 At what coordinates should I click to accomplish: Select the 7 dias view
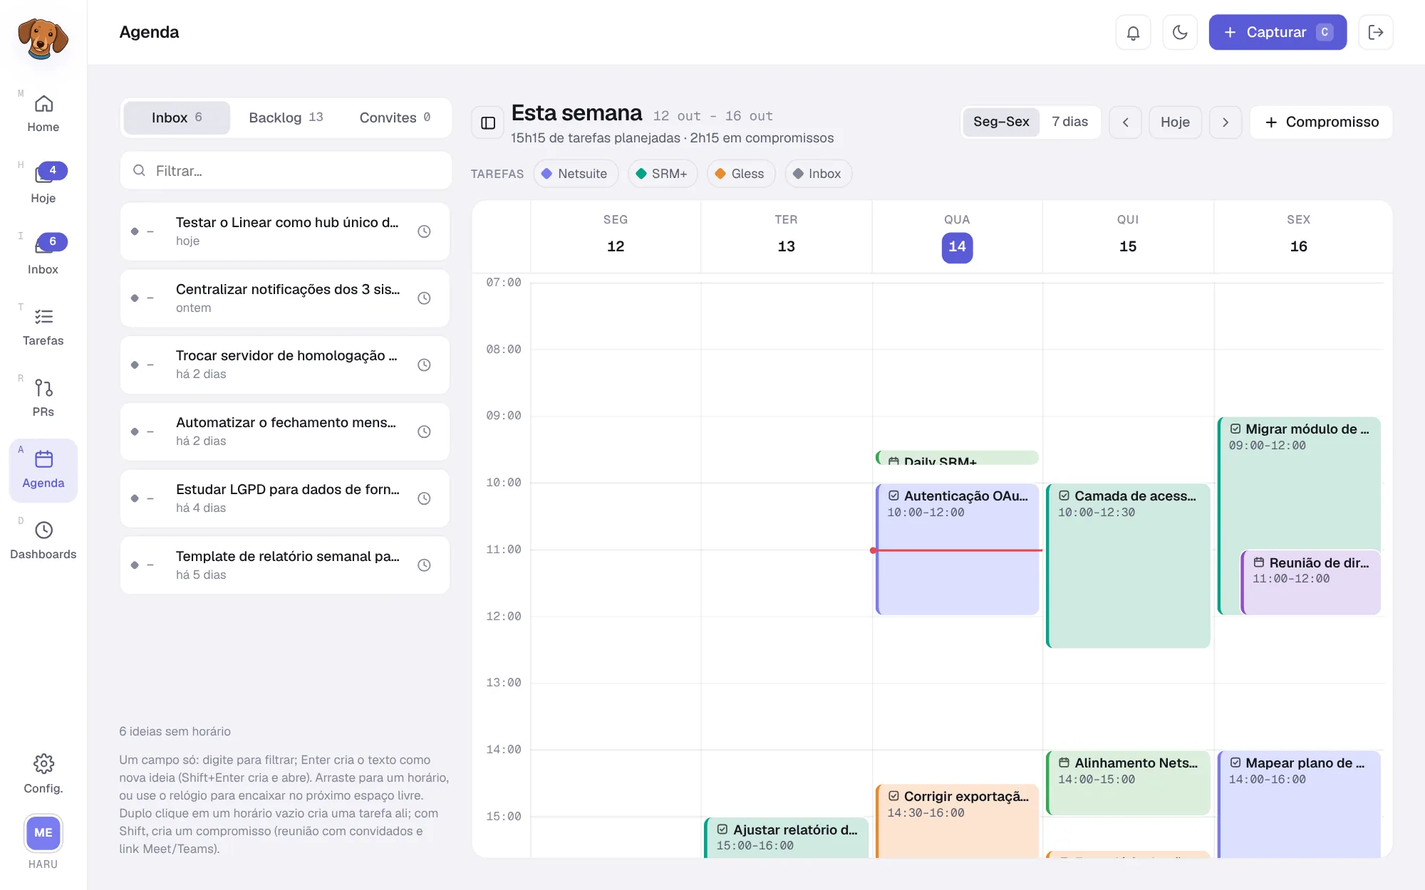point(1069,122)
